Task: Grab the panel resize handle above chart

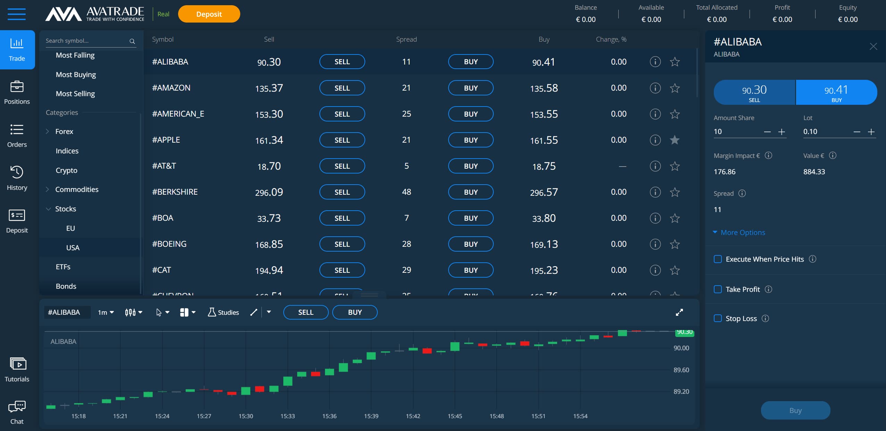Action: pos(369,295)
